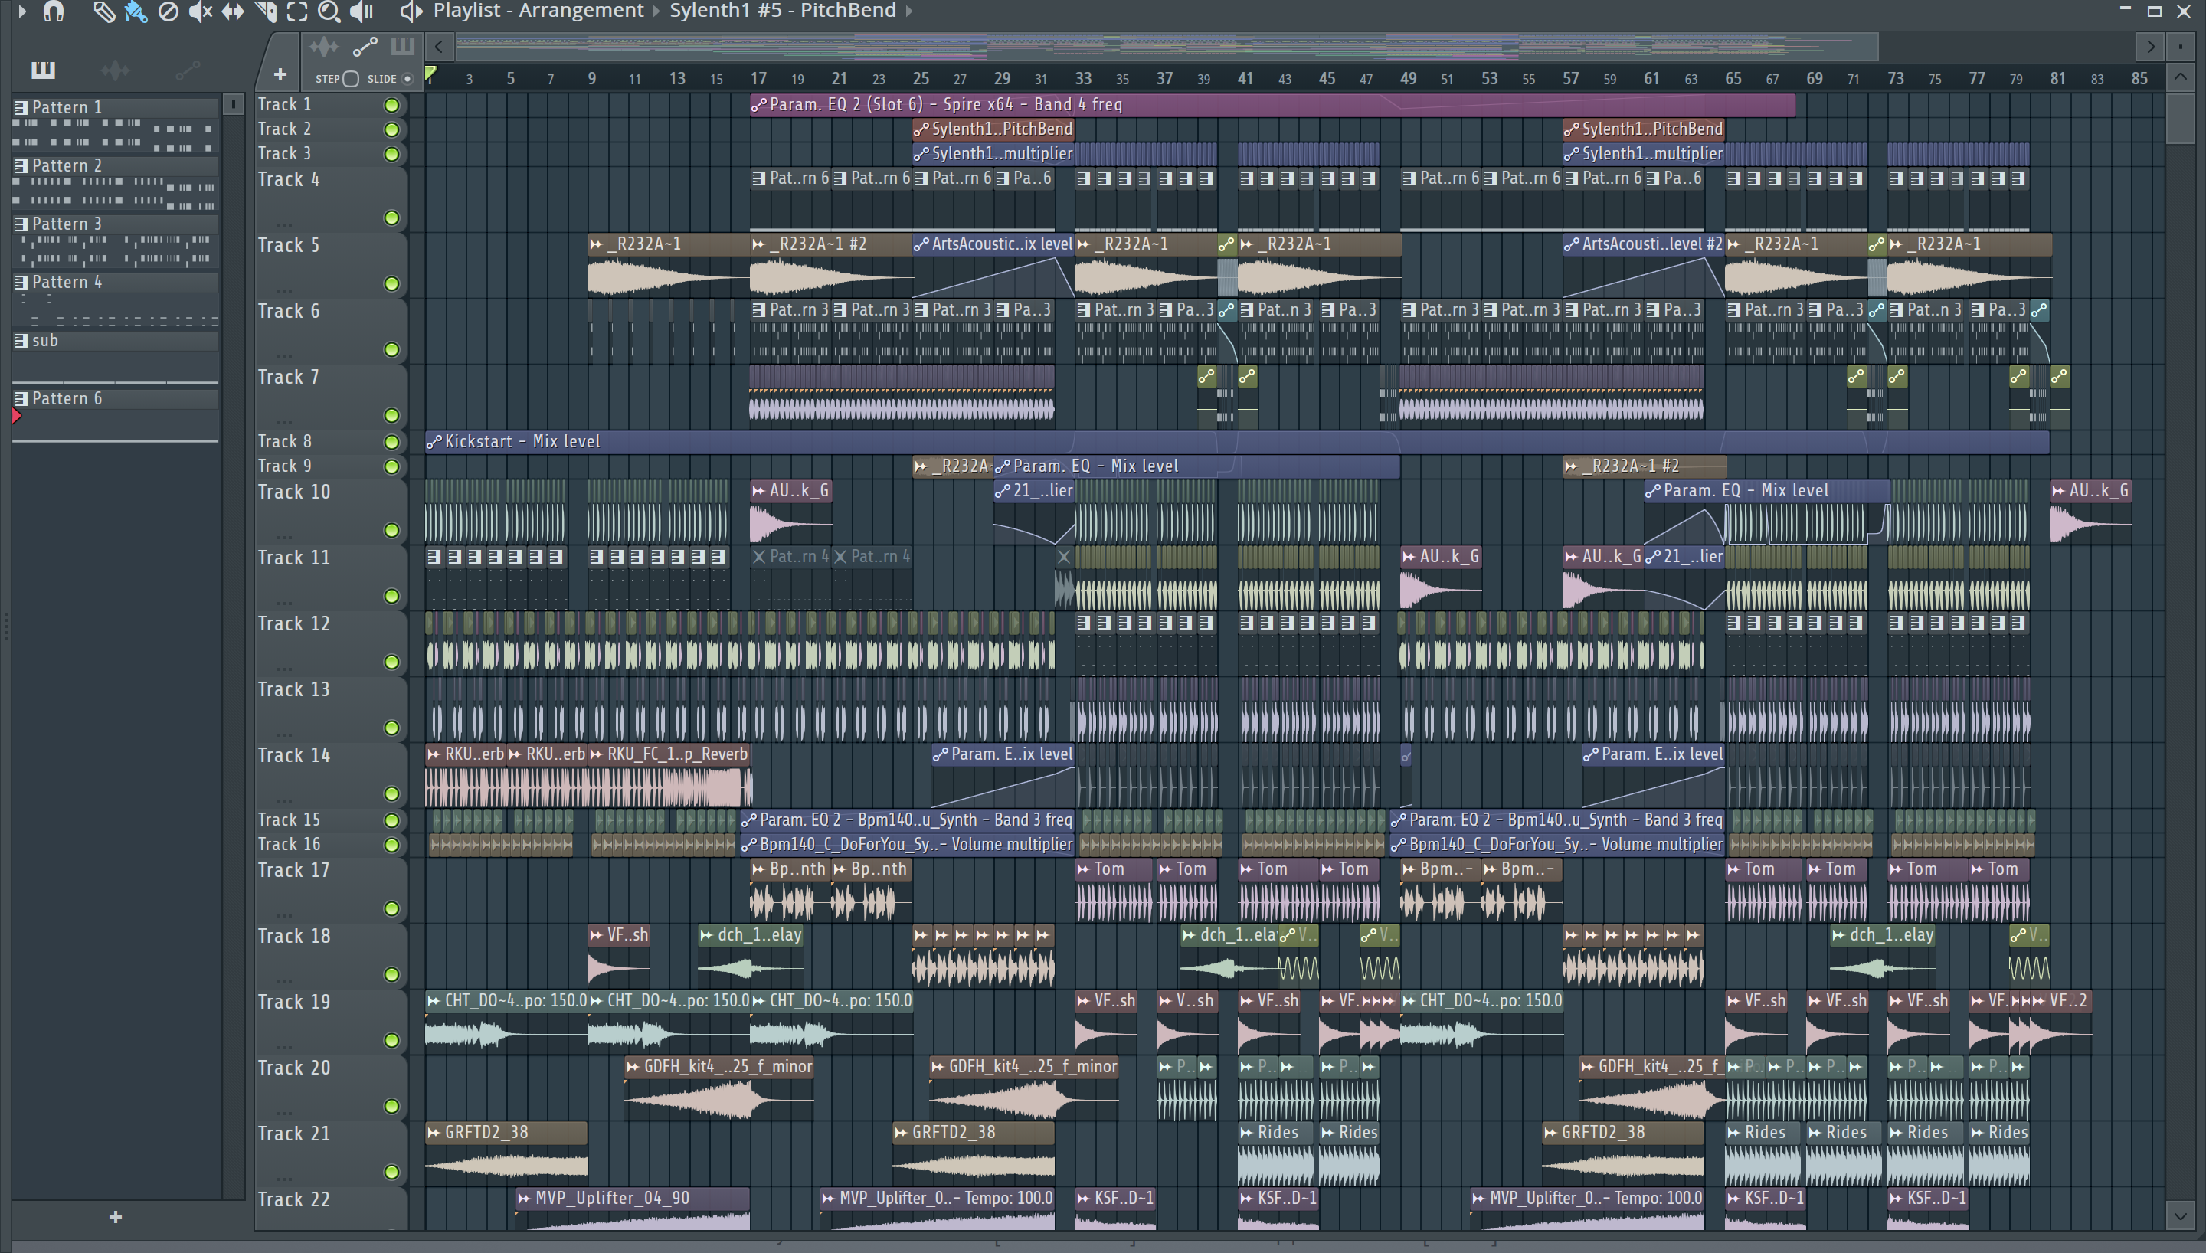Click the Playlist - Arrangement title

coord(538,11)
